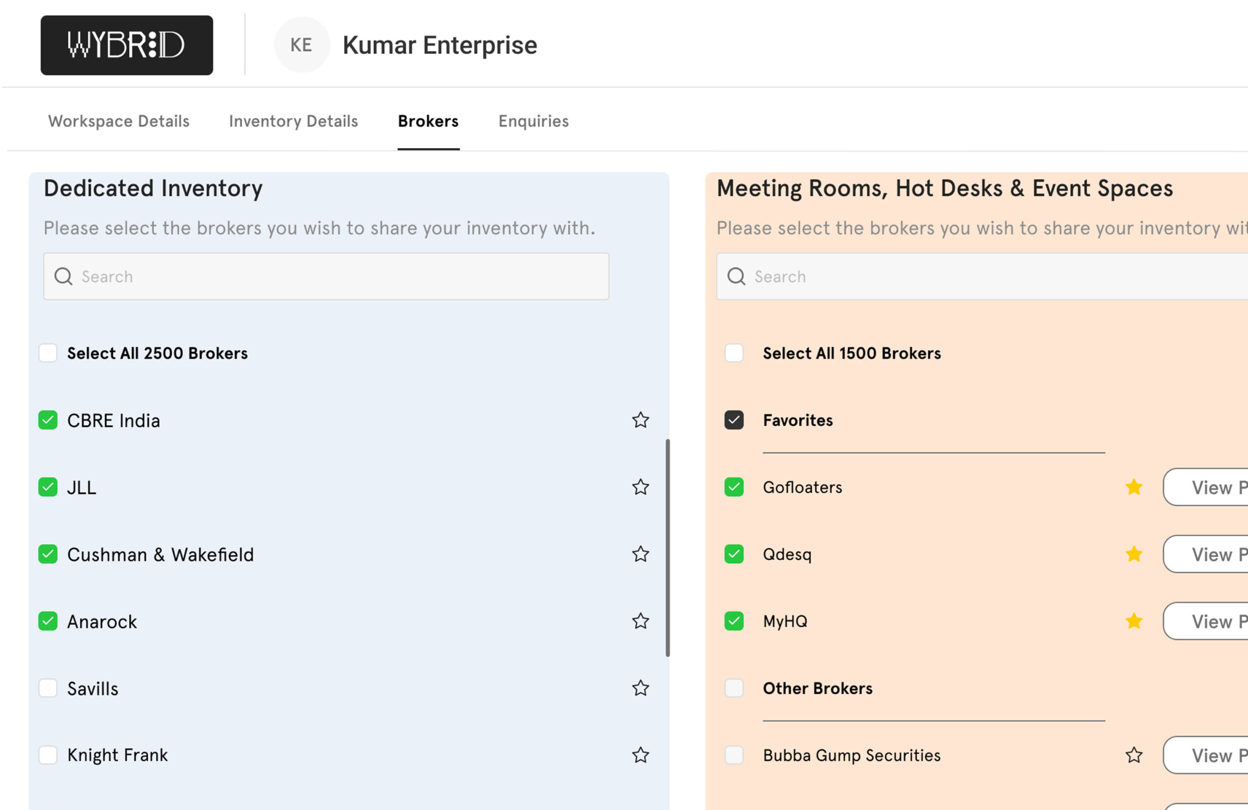Click the star icon beside Anarock
The image size is (1248, 810).
pyautogui.click(x=640, y=622)
